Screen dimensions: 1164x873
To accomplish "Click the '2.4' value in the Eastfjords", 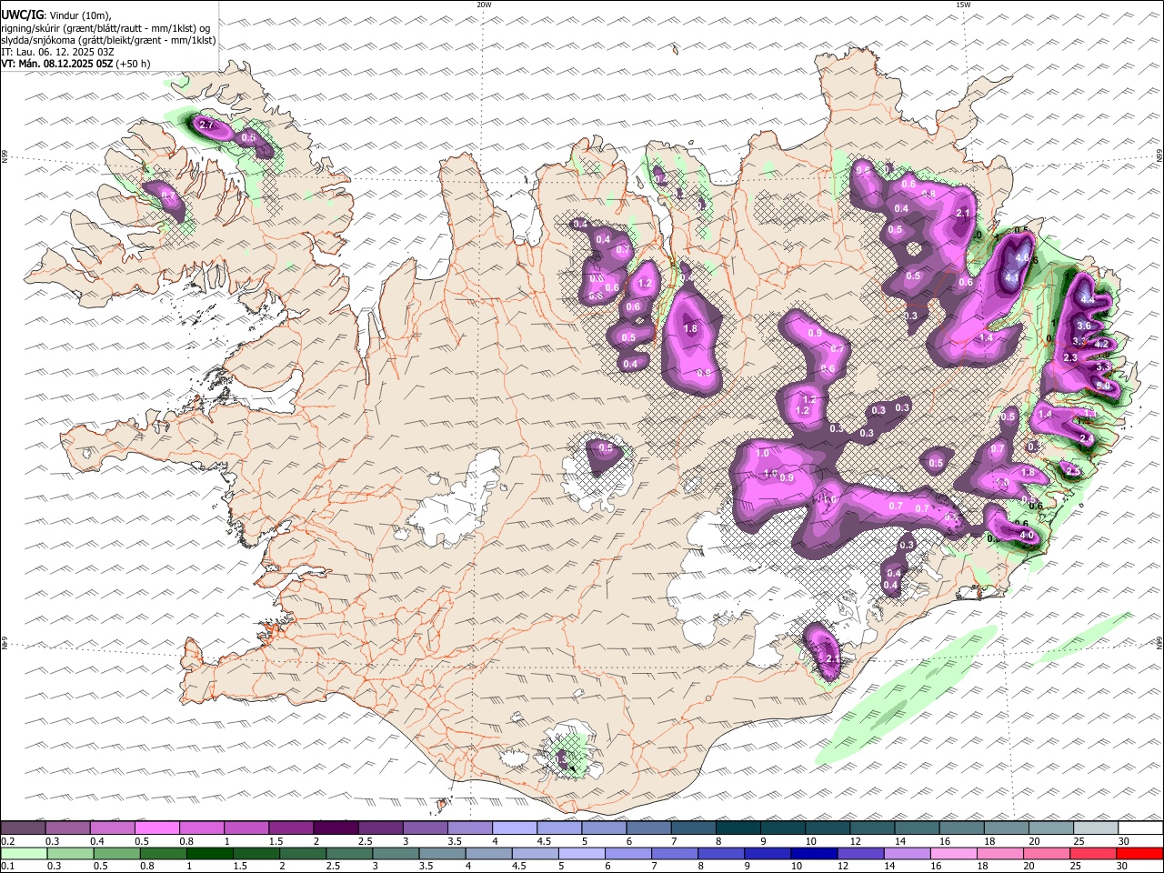I will 1086,438.
